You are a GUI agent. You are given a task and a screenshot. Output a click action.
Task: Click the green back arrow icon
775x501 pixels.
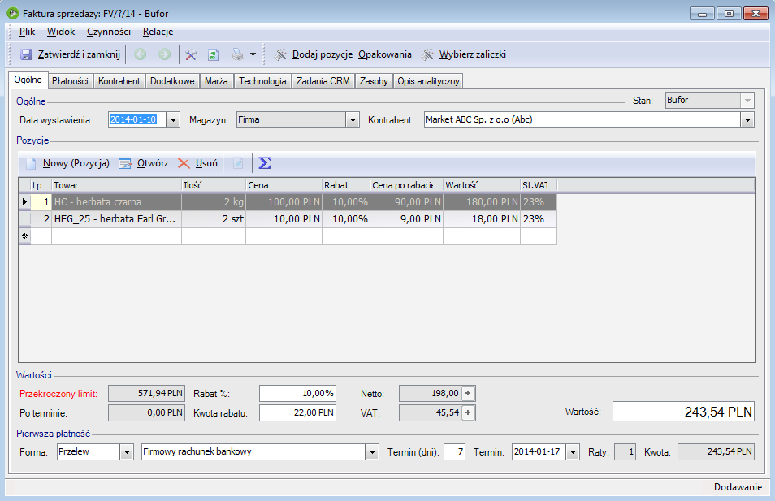point(141,54)
